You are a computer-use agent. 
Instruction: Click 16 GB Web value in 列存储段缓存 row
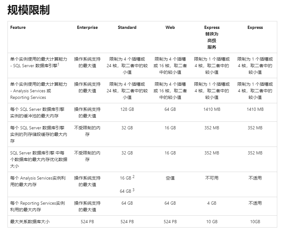(170, 128)
